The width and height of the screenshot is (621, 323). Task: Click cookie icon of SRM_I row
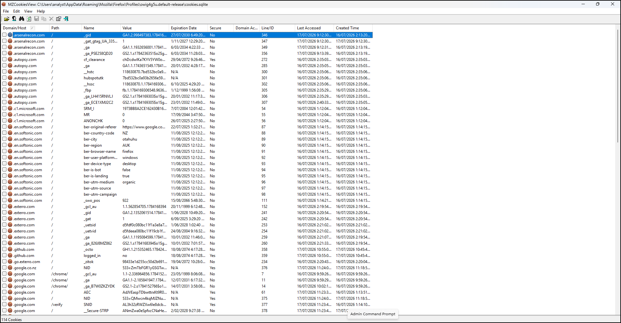tap(10, 108)
